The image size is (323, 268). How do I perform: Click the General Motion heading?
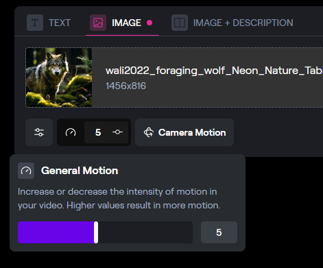(x=80, y=171)
